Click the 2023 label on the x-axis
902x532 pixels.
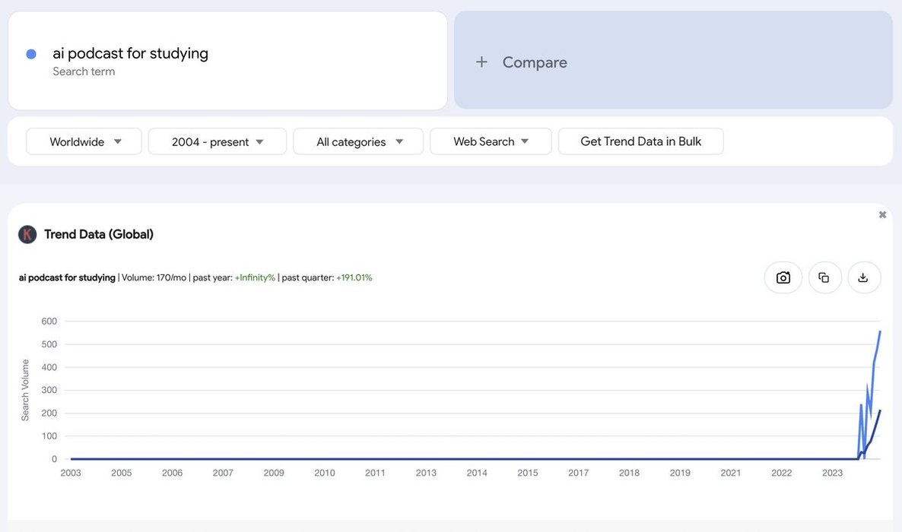coord(832,473)
